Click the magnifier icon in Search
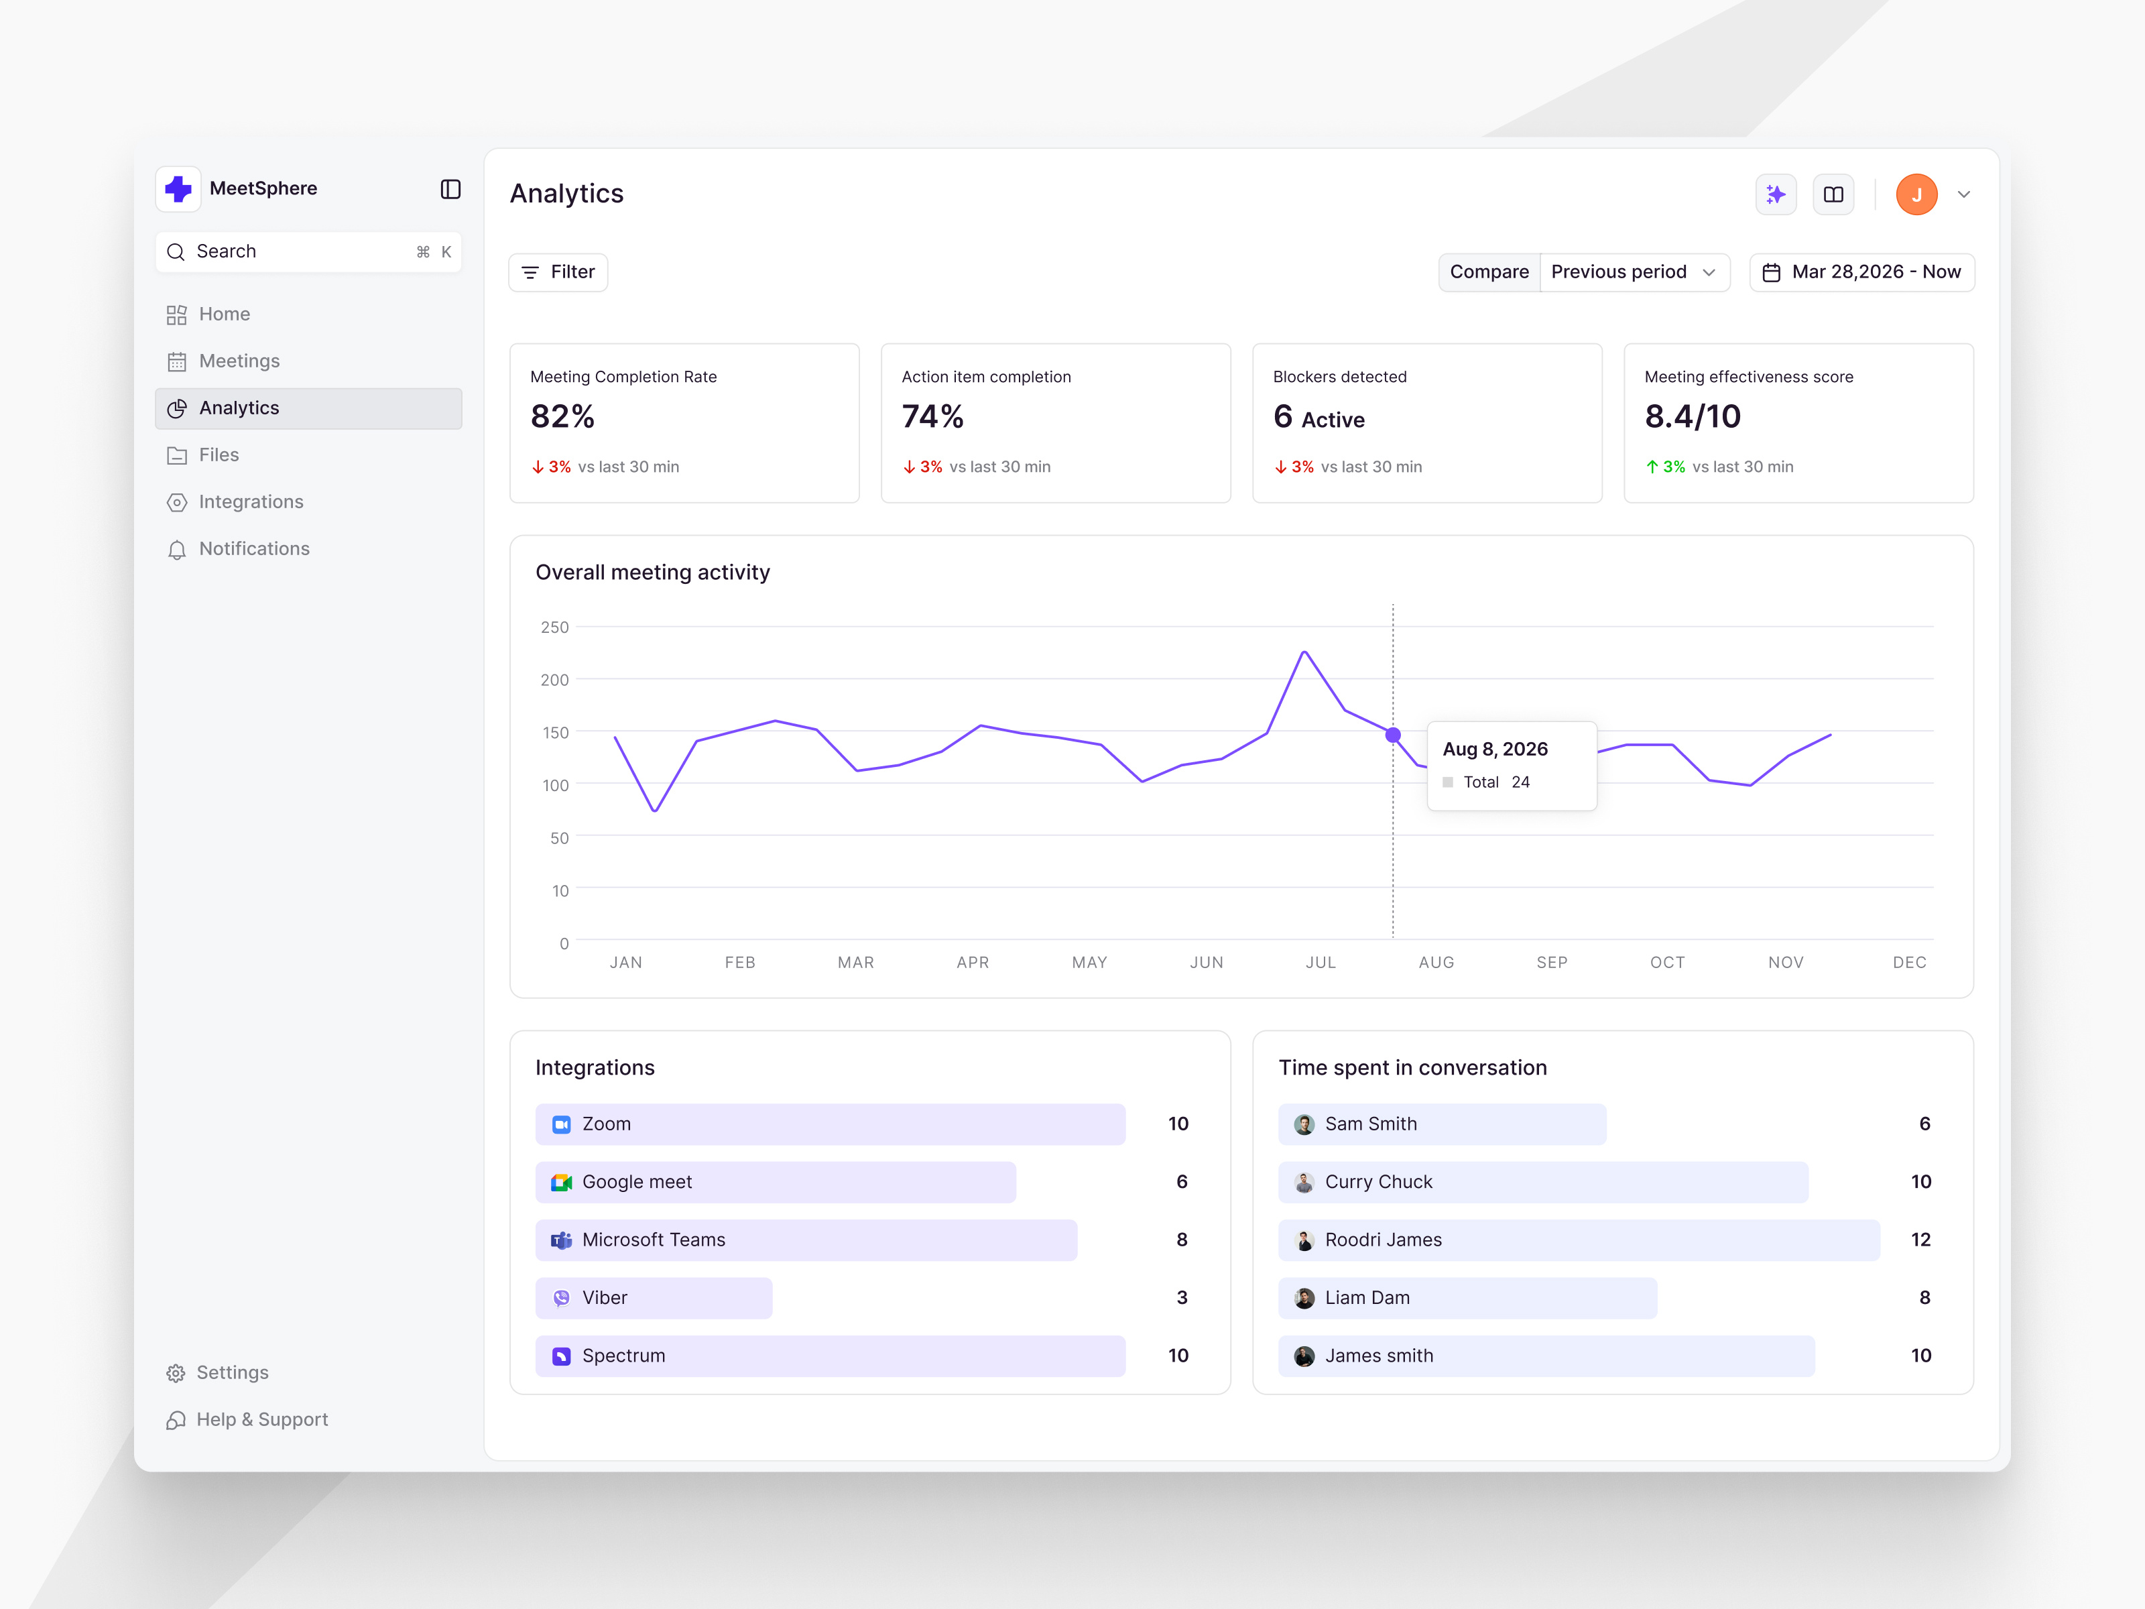The image size is (2145, 1609). 176,252
